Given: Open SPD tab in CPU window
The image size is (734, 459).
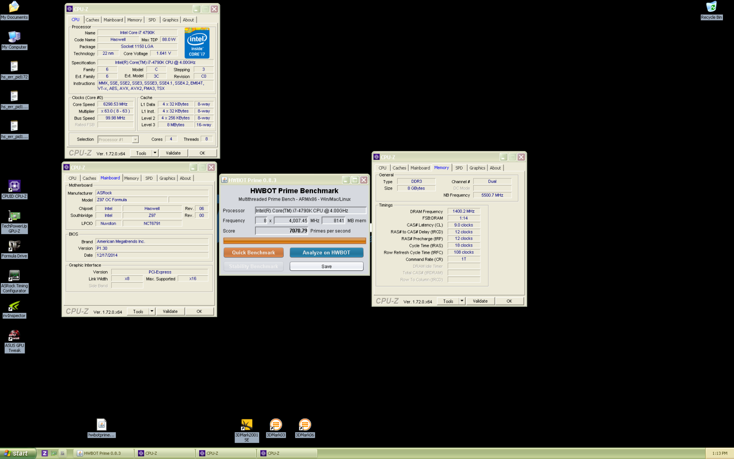Looking at the screenshot, I should (152, 20).
